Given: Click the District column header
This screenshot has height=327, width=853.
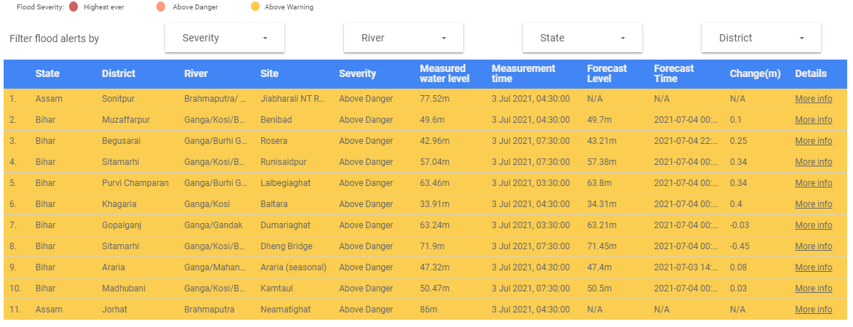Looking at the screenshot, I should click(x=119, y=73).
